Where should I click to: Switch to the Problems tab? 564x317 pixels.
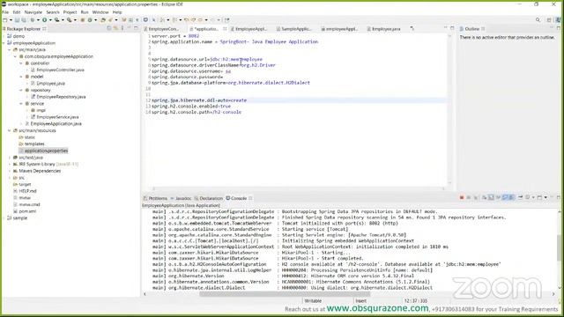coord(155,198)
